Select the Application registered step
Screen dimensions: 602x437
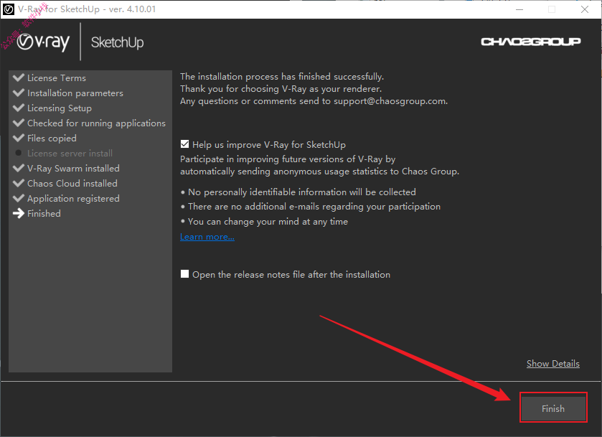pos(73,199)
